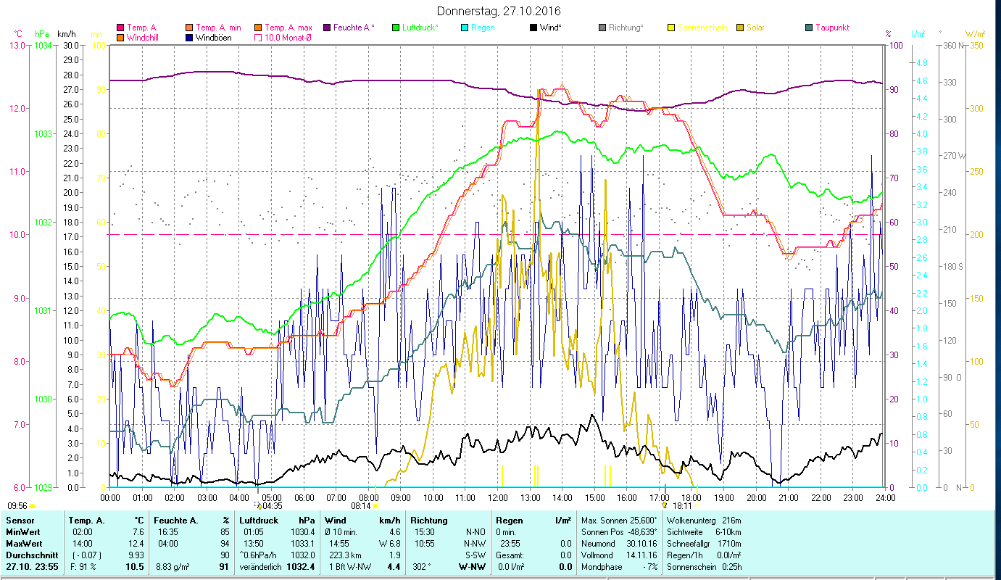Toggle the cyan Regen legend box
1001x580 pixels.
click(x=465, y=28)
